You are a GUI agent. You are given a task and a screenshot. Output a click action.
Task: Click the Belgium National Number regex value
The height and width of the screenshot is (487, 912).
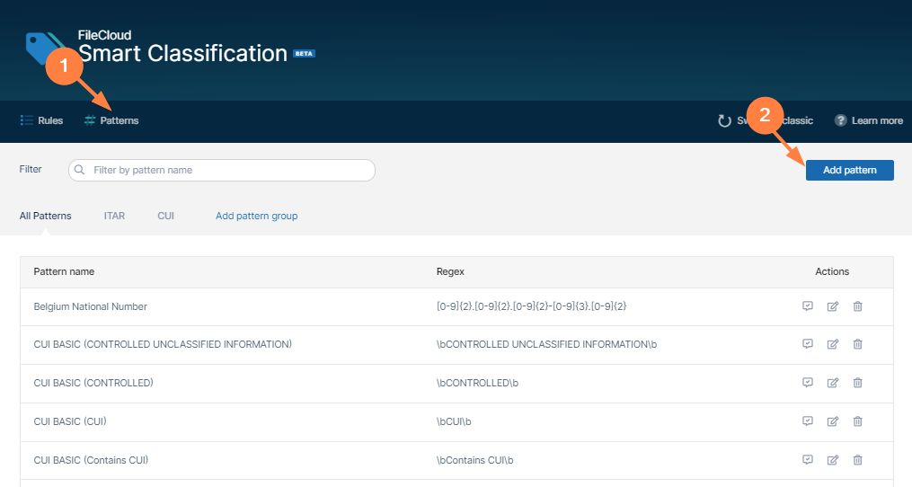pos(532,306)
